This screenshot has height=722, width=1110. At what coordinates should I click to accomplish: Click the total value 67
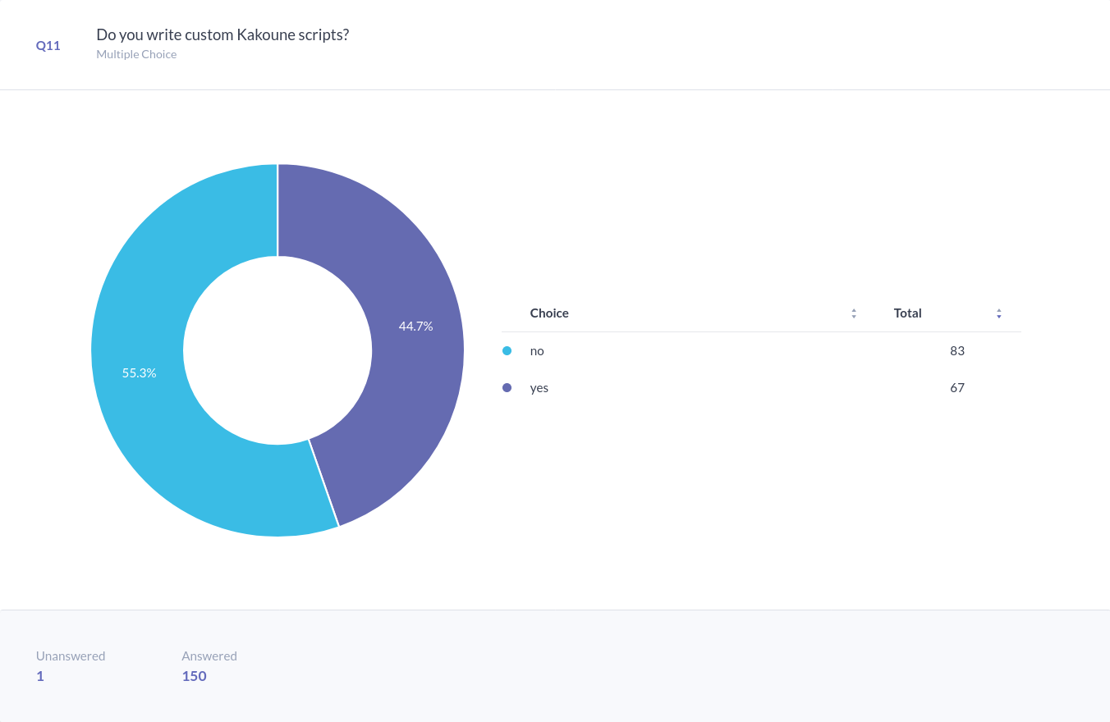(956, 388)
